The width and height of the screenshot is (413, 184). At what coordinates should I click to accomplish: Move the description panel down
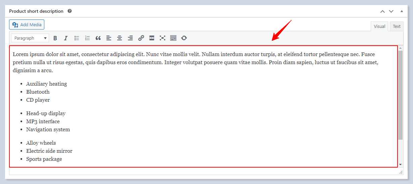point(391,11)
